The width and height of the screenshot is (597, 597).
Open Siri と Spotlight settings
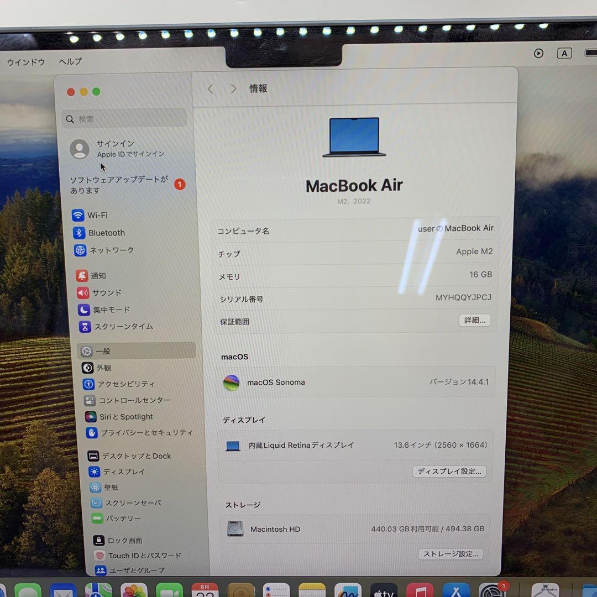[119, 417]
